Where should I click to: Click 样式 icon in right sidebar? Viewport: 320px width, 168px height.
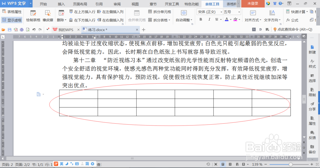coord(312,64)
